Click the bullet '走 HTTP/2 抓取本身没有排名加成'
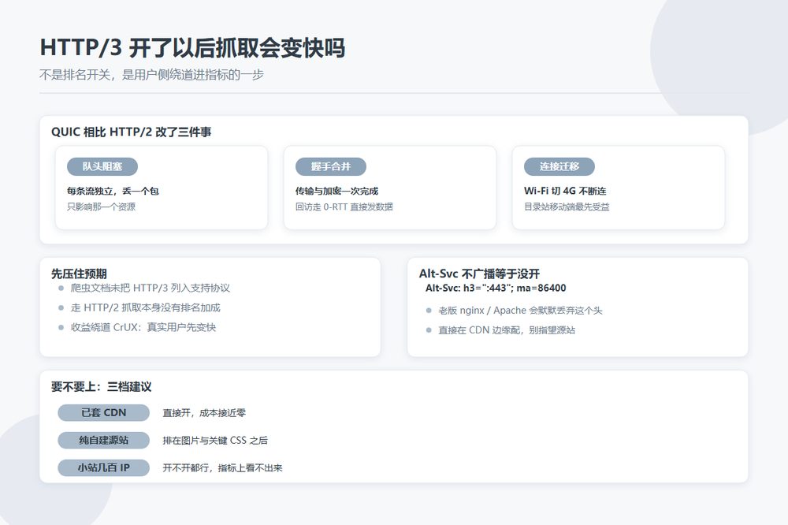Screen dimensions: 788x525 pyautogui.click(x=145, y=307)
